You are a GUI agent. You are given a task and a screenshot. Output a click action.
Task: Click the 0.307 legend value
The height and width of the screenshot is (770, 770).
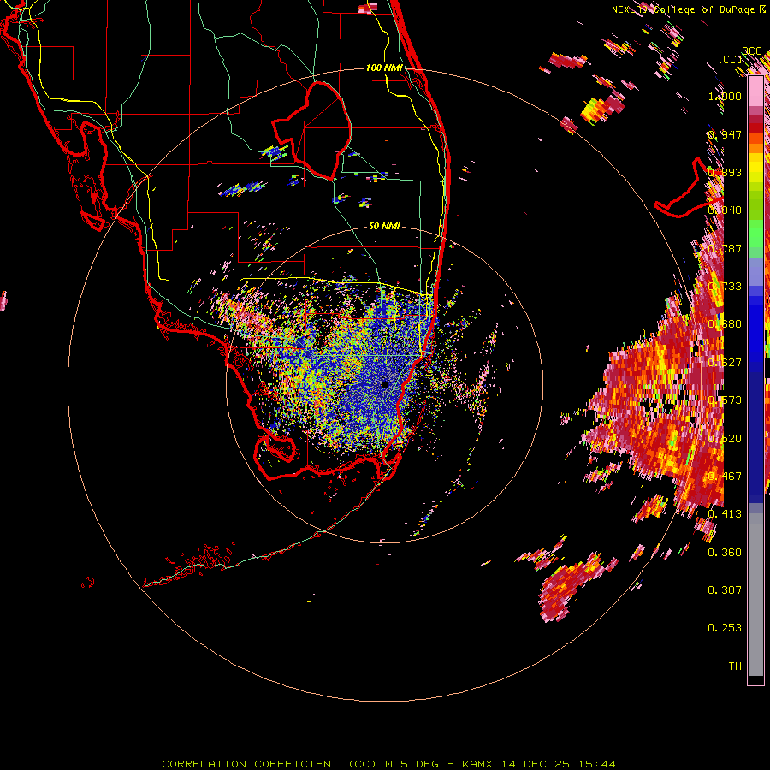(725, 590)
